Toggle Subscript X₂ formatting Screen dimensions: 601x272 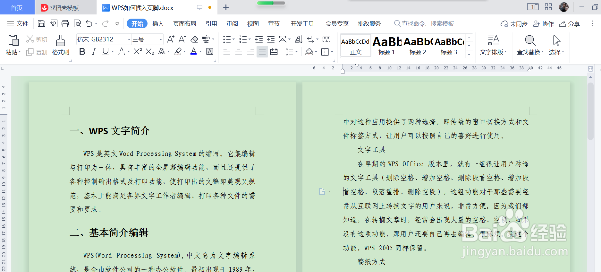pos(150,52)
